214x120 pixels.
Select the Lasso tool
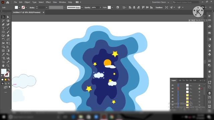[x=8, y=21]
